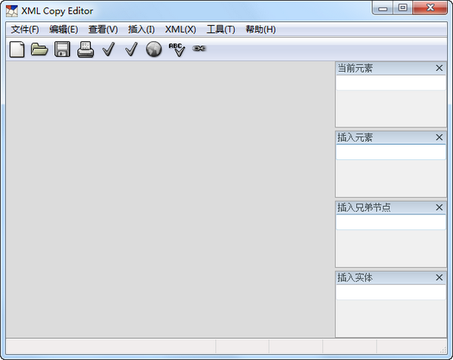Click the second checkmark icon in toolbar
This screenshot has height=360, width=453.
(131, 50)
